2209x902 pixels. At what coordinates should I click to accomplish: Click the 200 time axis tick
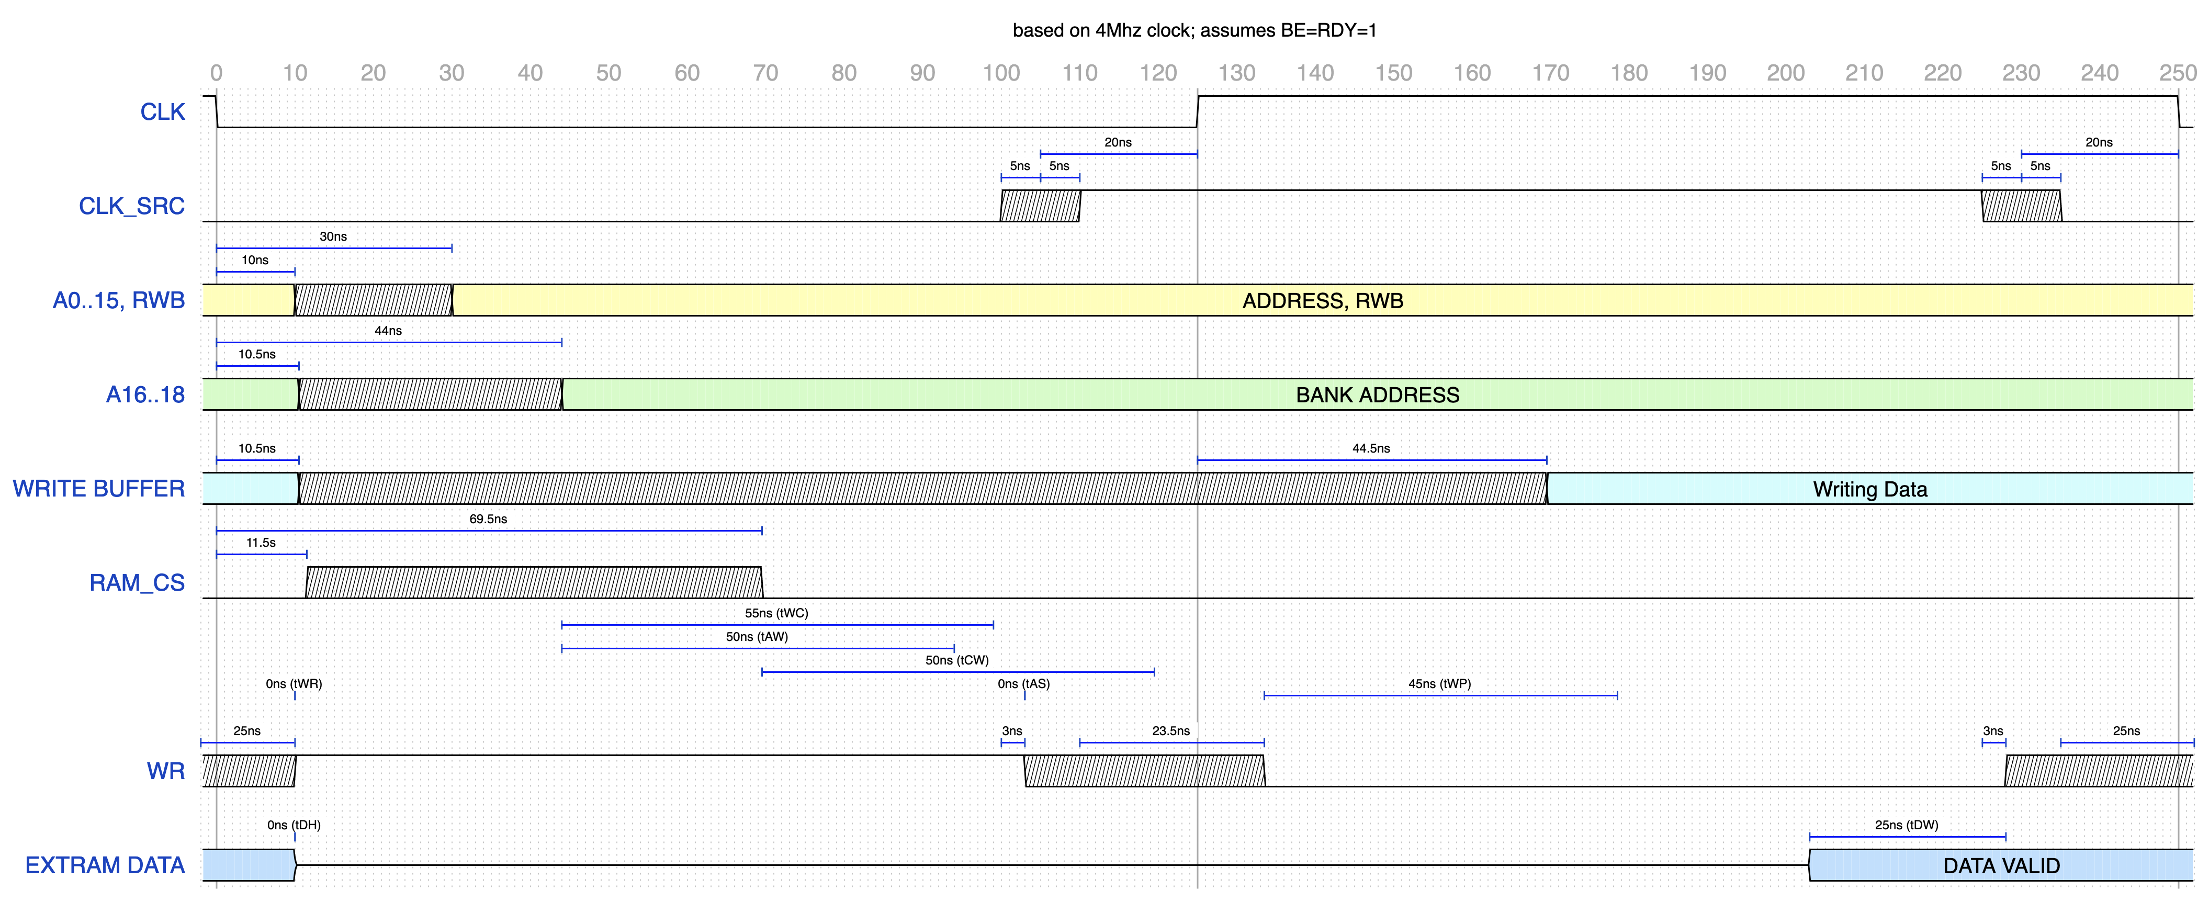[x=1785, y=73]
